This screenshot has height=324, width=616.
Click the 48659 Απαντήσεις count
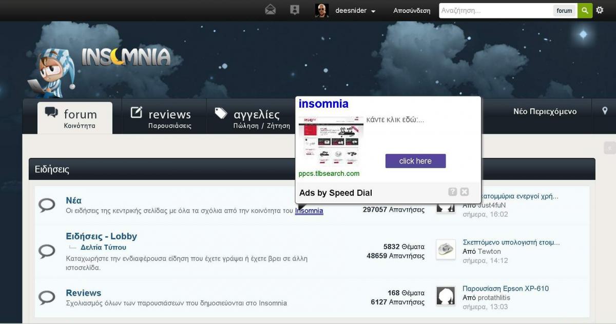point(396,256)
